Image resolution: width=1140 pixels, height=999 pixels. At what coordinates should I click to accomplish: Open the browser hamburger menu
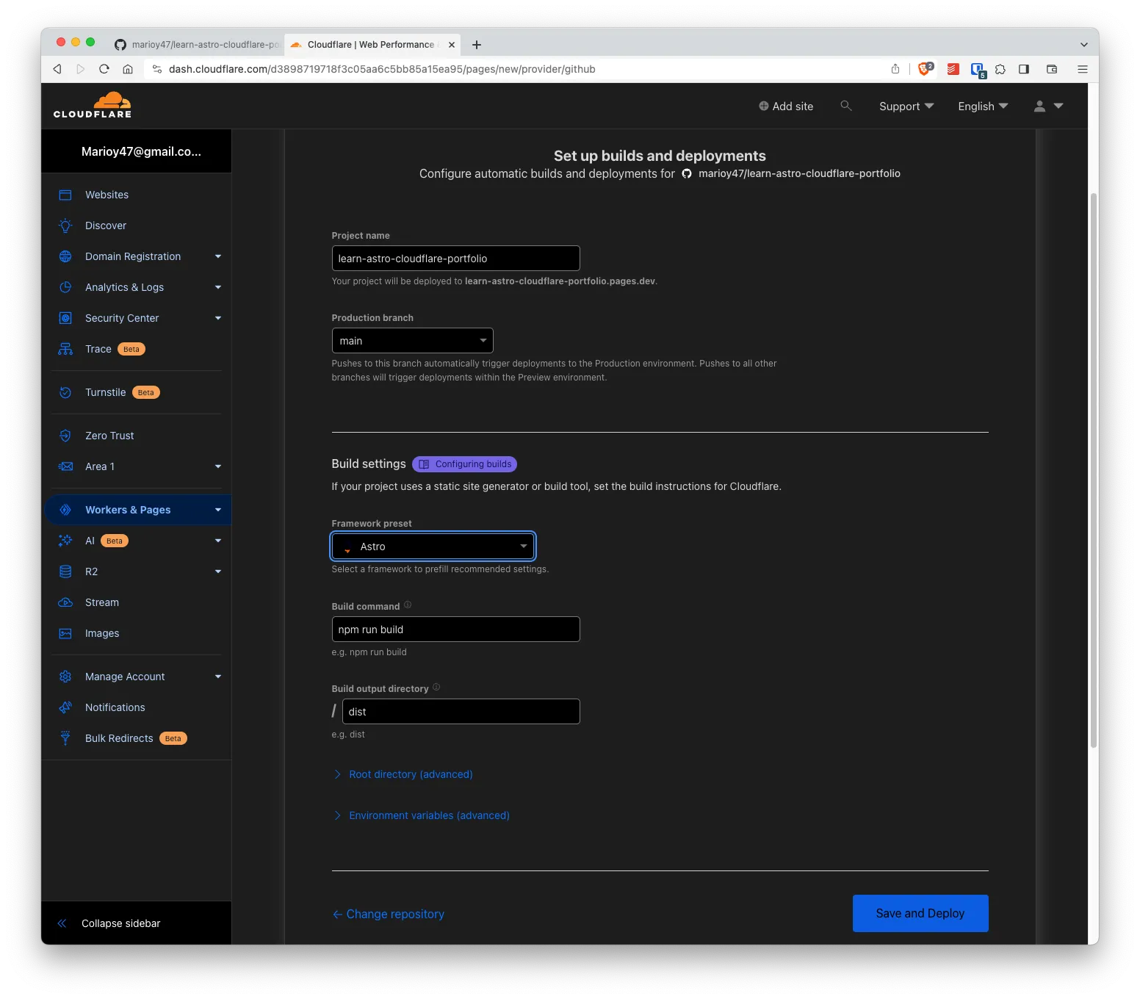click(x=1083, y=69)
